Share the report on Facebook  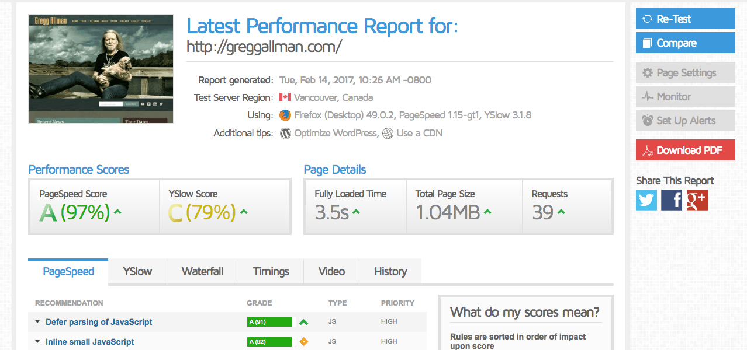672,200
